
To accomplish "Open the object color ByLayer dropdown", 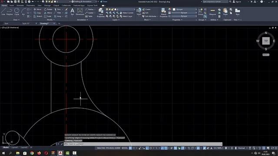I will click(x=185, y=9).
